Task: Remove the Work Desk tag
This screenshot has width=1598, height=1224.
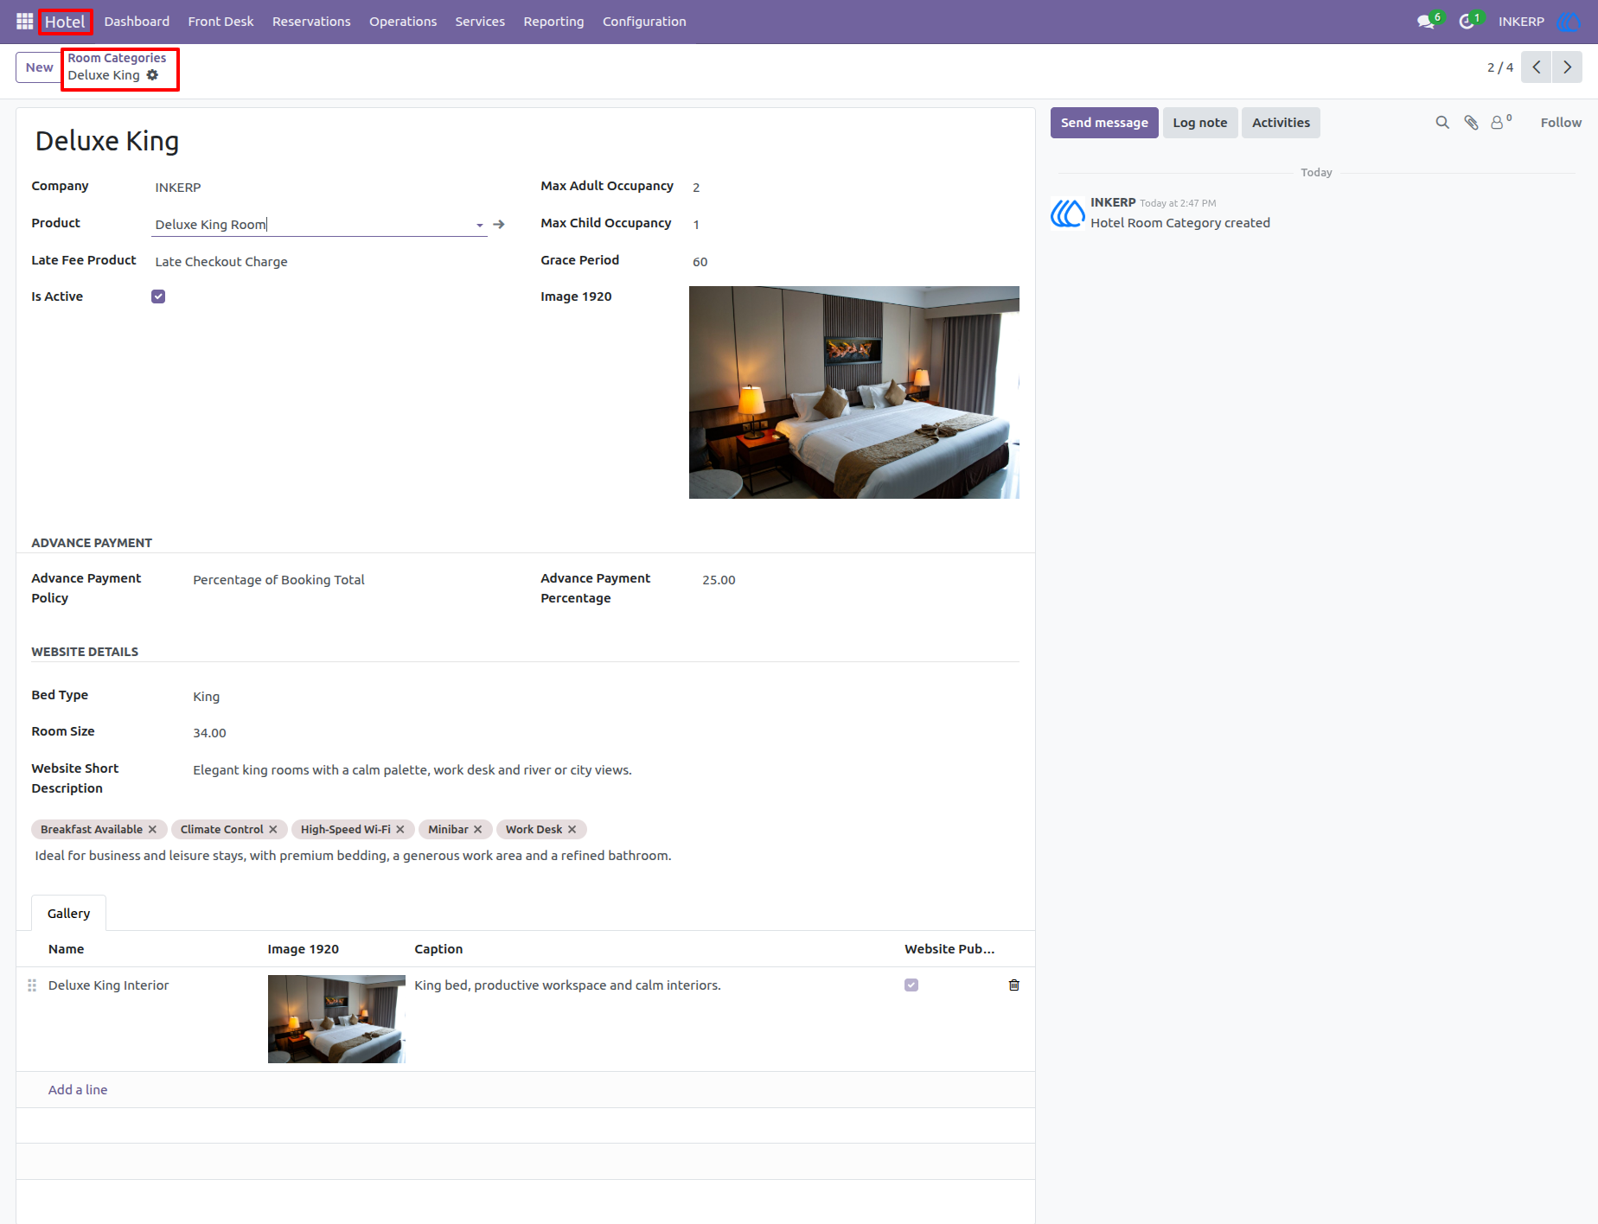Action: (572, 830)
